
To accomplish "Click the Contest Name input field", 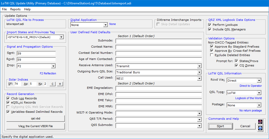I will coord(158,47).
